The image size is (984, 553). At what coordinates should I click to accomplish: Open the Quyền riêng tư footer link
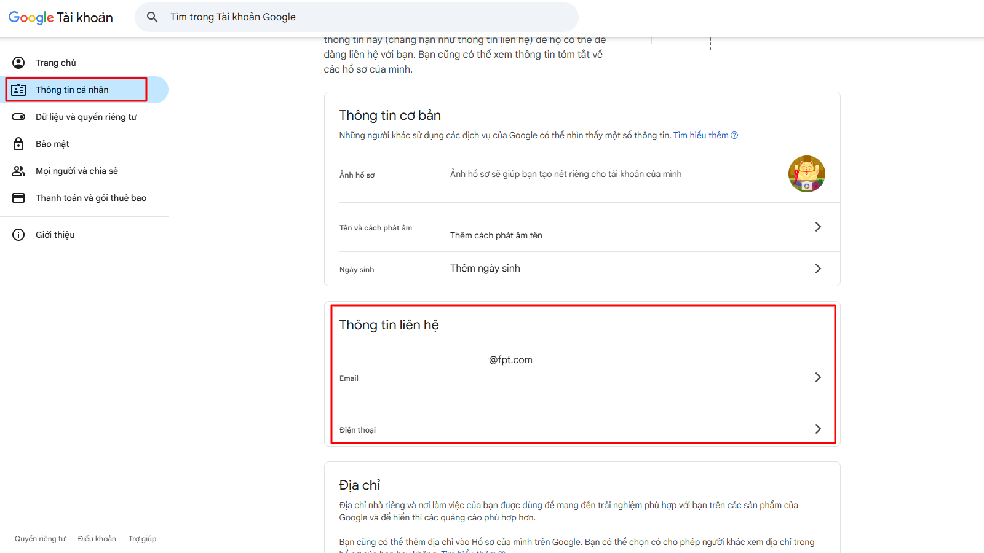(40, 539)
